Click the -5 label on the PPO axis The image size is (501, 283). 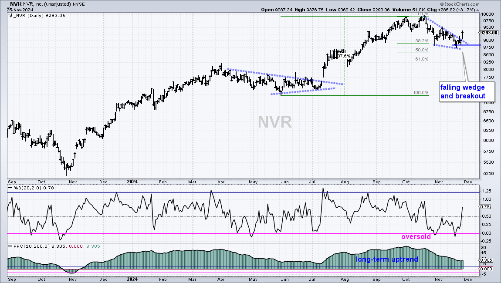coord(484,274)
